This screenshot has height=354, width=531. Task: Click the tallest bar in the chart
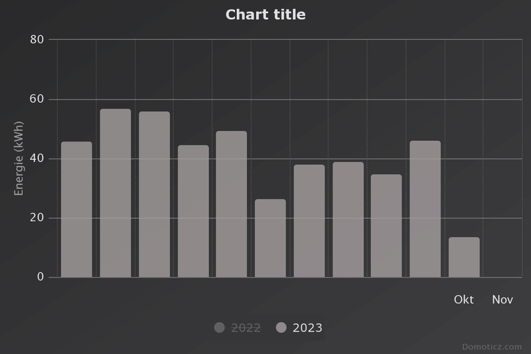click(x=115, y=193)
